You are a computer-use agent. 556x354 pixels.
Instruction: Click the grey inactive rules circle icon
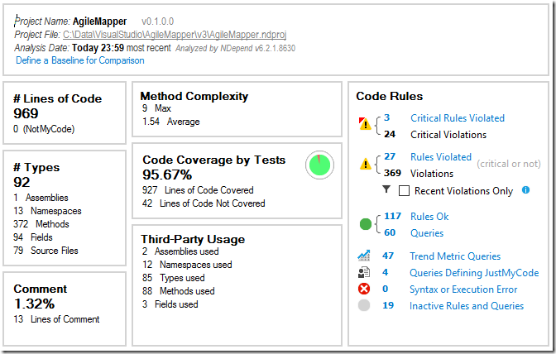pyautogui.click(x=364, y=305)
